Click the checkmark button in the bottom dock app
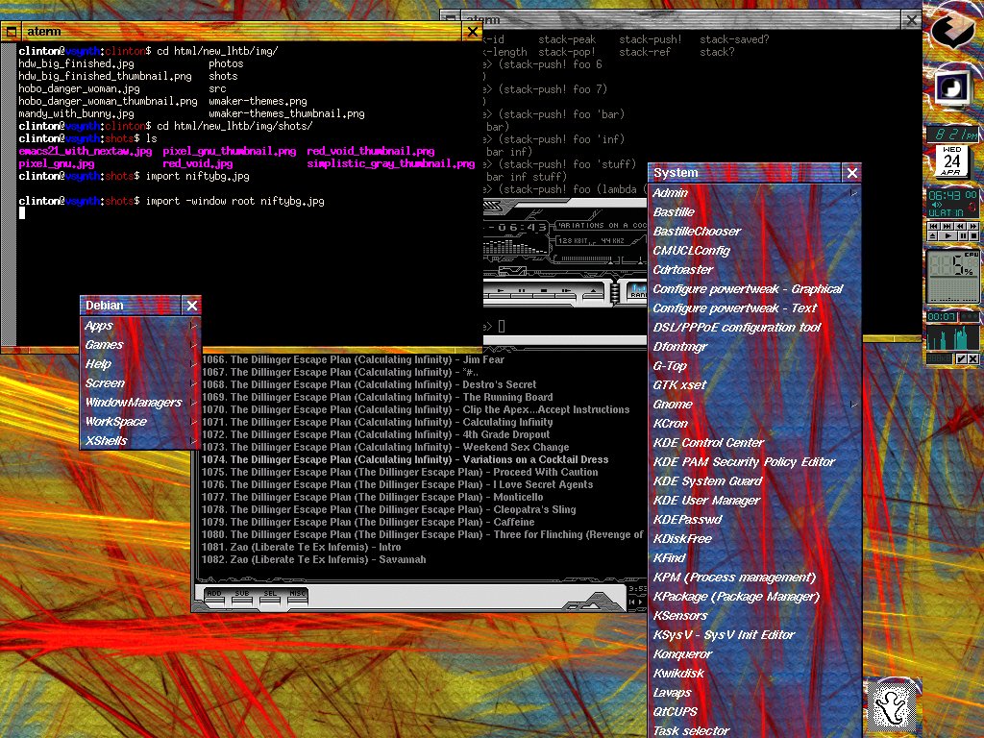984x738 pixels. coord(960,358)
